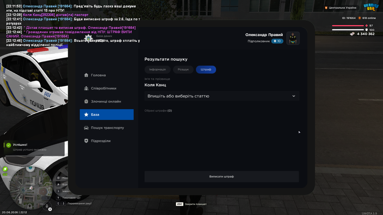Switch to the Інформація tab
The height and width of the screenshot is (215, 383).
pyautogui.click(x=157, y=70)
